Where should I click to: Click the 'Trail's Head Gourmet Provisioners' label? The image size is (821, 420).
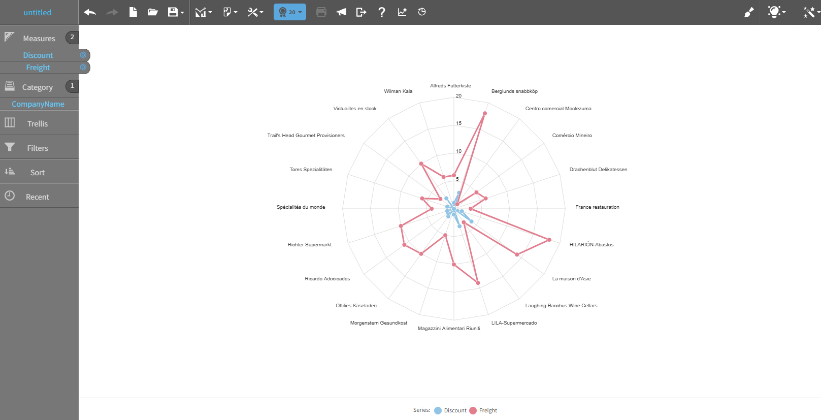point(306,136)
